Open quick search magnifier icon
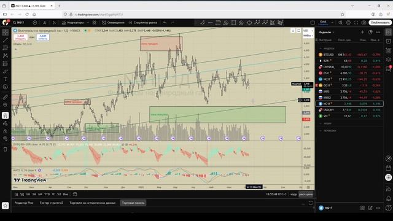 pos(340,23)
